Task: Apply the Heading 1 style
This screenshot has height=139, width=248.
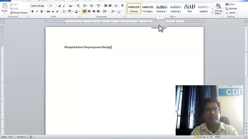Action: 162,8
